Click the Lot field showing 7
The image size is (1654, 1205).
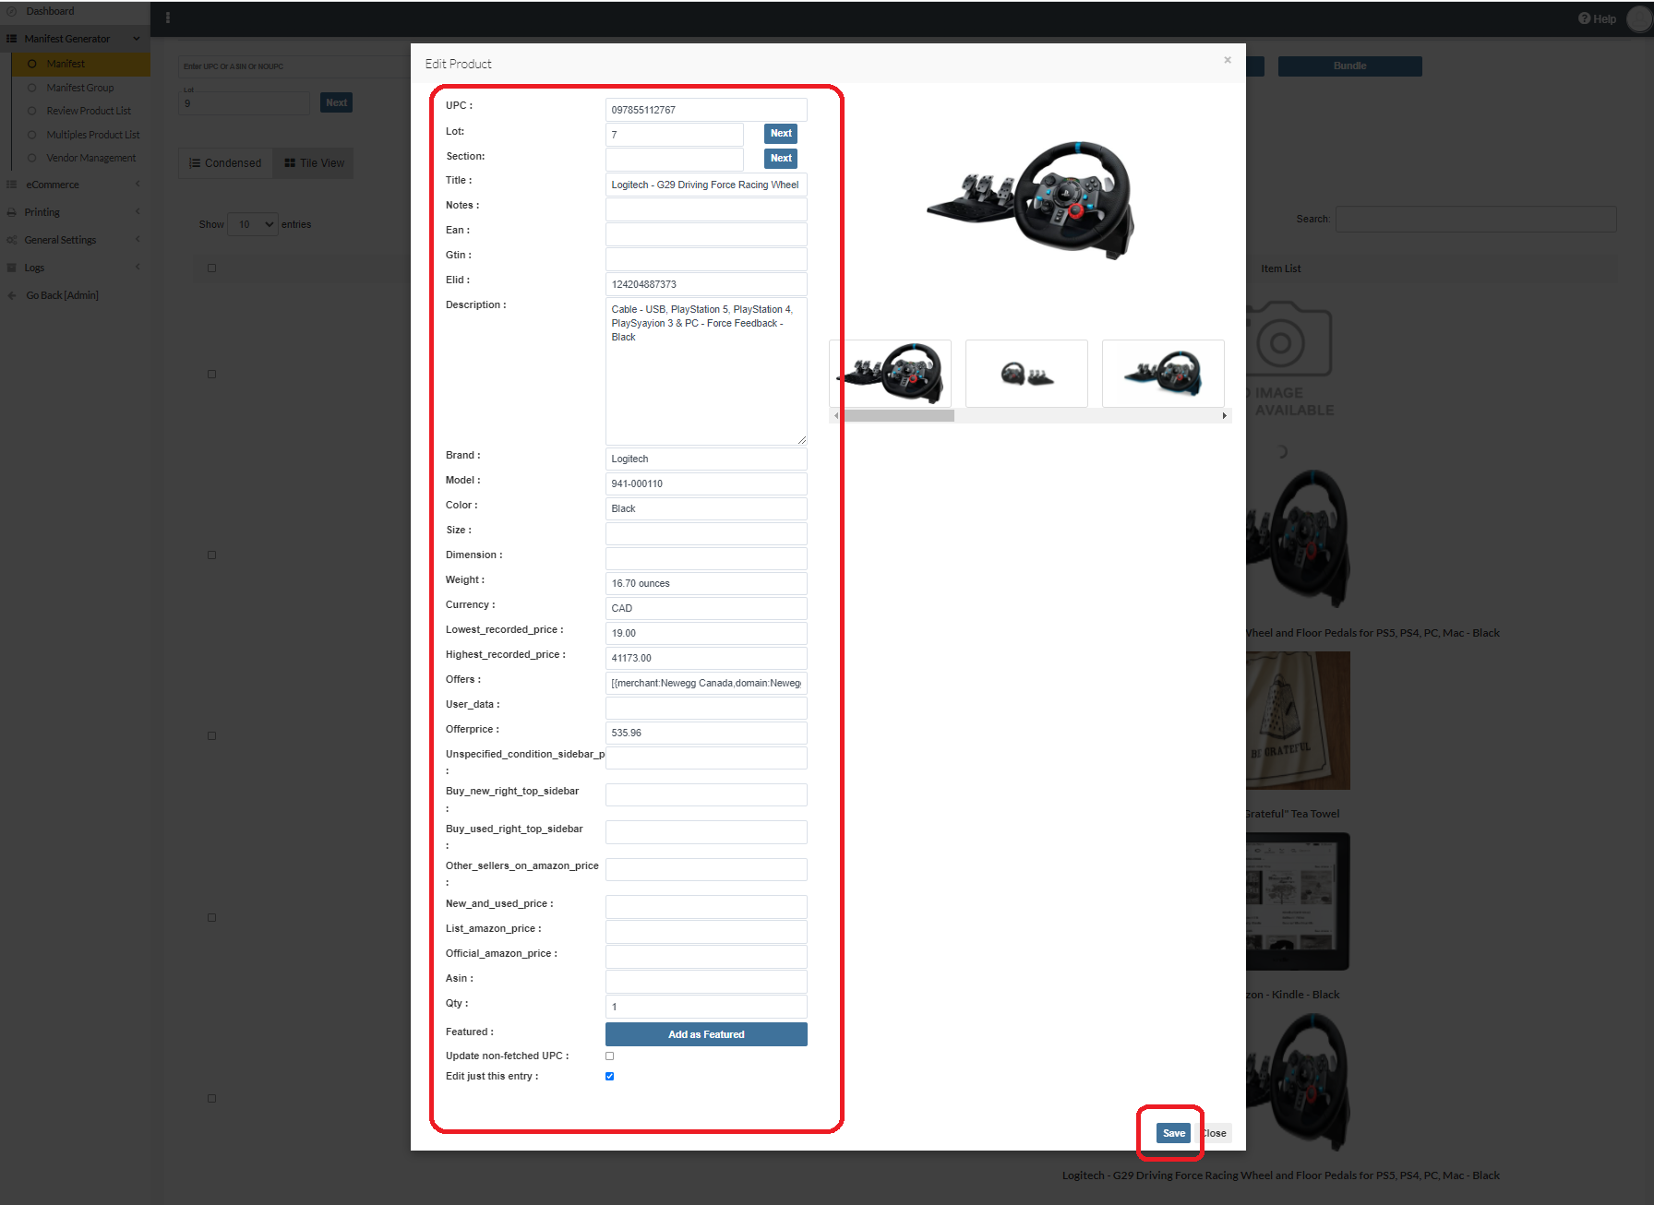tap(675, 135)
